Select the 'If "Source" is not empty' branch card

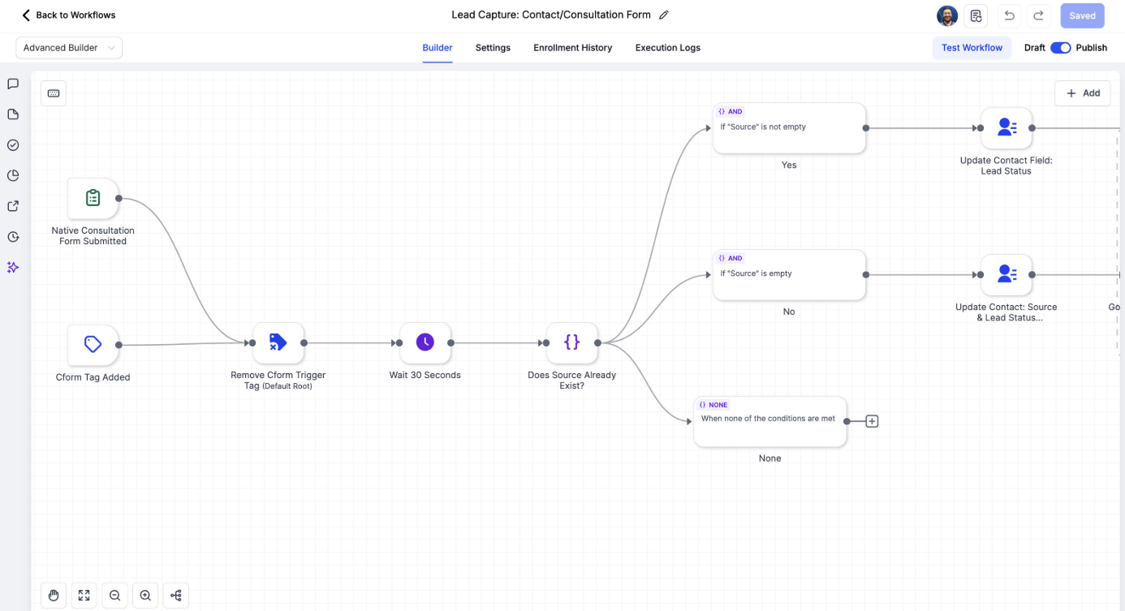[x=789, y=127]
